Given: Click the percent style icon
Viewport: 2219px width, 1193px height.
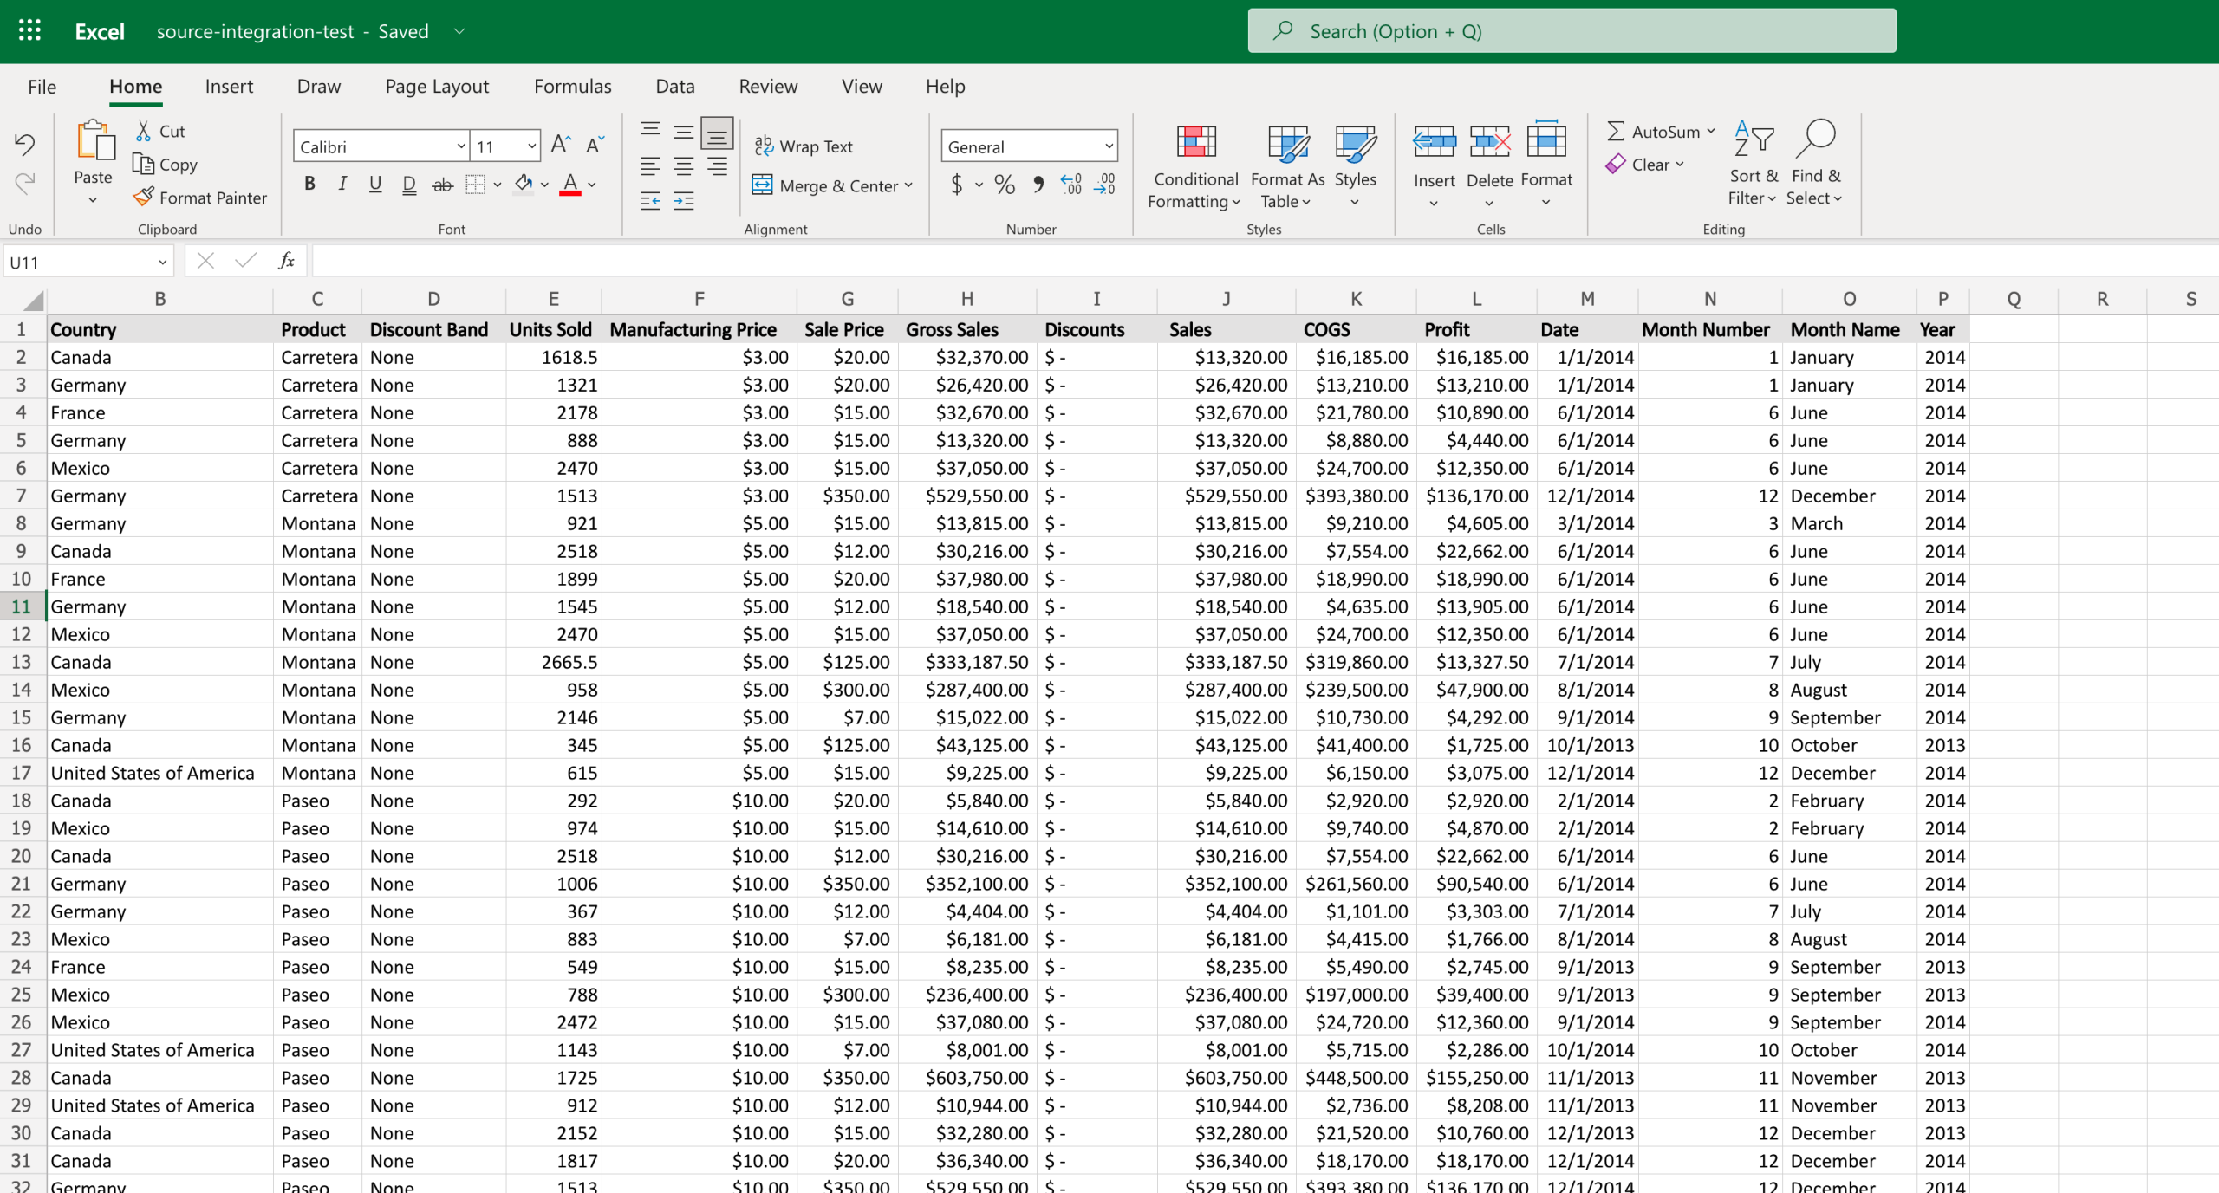Looking at the screenshot, I should coord(1004,185).
